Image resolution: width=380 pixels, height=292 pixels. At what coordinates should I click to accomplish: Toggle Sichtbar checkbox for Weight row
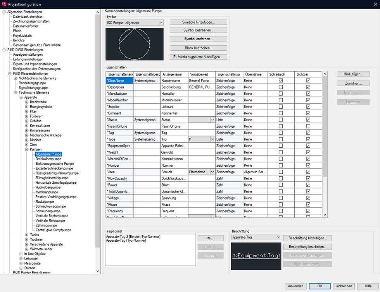click(308, 152)
